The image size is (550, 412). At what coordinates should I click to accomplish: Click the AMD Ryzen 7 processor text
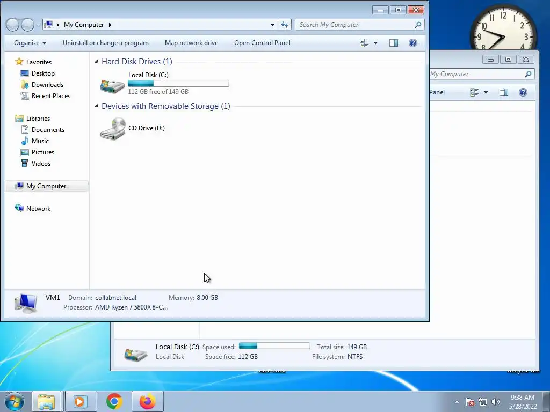(x=131, y=307)
